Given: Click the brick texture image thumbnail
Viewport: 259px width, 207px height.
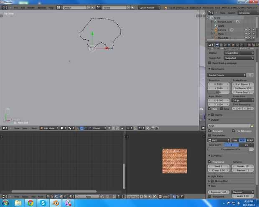Looking at the screenshot, I should coord(175,161).
